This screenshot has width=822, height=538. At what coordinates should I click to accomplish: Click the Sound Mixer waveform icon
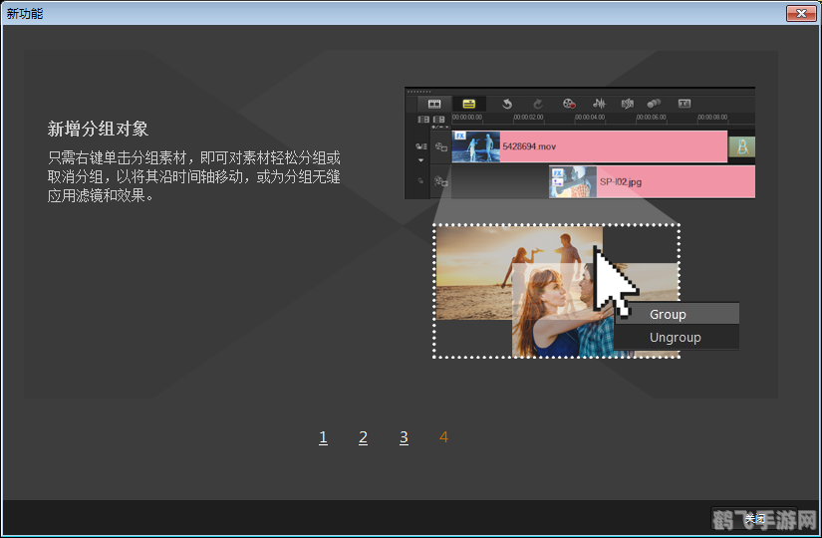point(600,104)
